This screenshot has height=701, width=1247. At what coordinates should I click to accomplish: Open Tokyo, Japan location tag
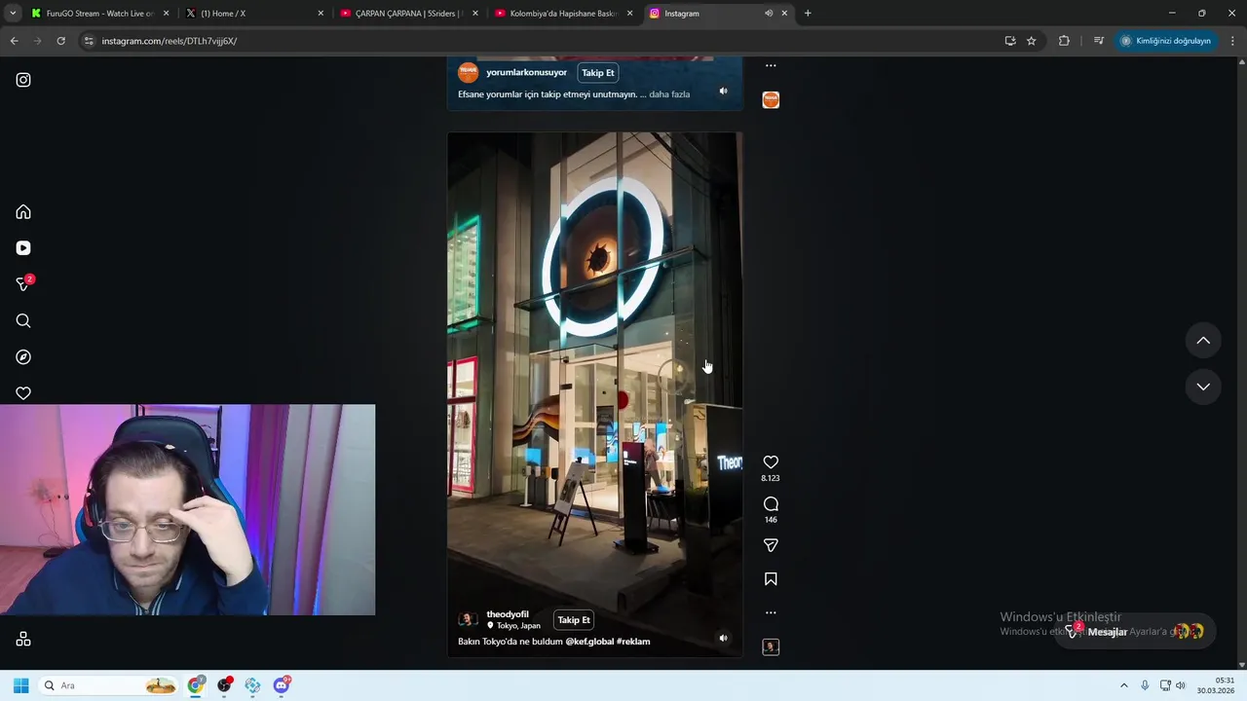(513, 626)
